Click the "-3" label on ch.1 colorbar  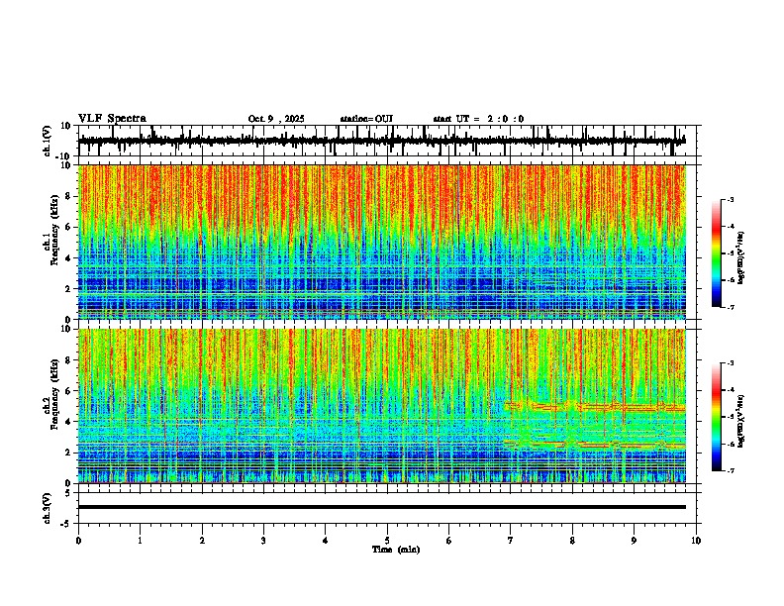click(731, 199)
